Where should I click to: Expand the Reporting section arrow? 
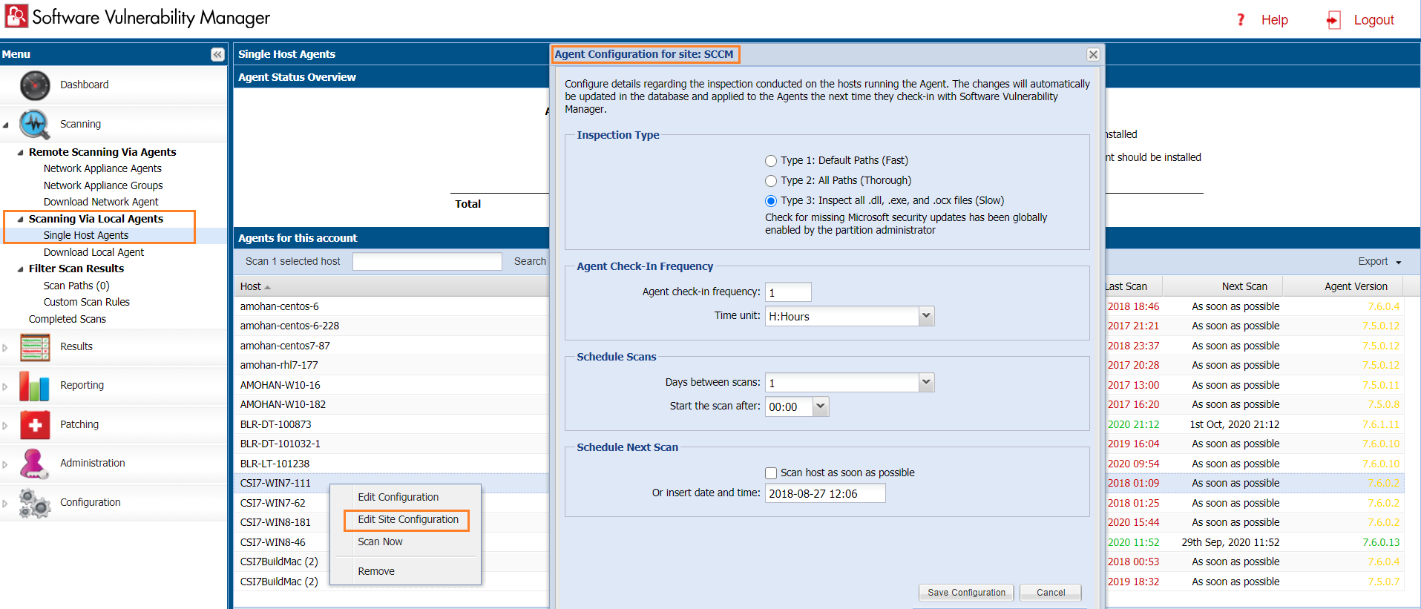tap(5, 386)
